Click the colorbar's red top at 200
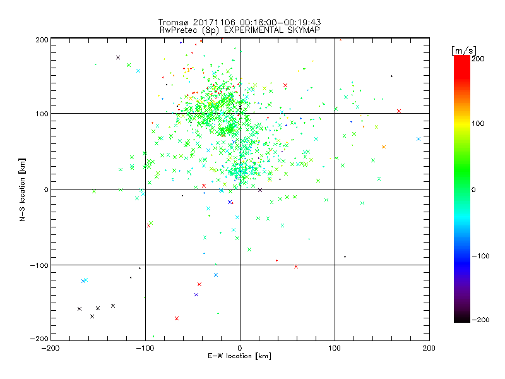The image size is (505, 379). pos(462,59)
